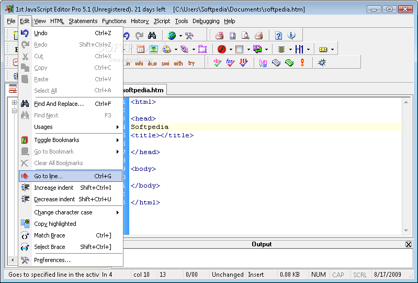Screen dimensions: 418x283
Task: Click the chain hyperlink icon
Action: coord(185,49)
